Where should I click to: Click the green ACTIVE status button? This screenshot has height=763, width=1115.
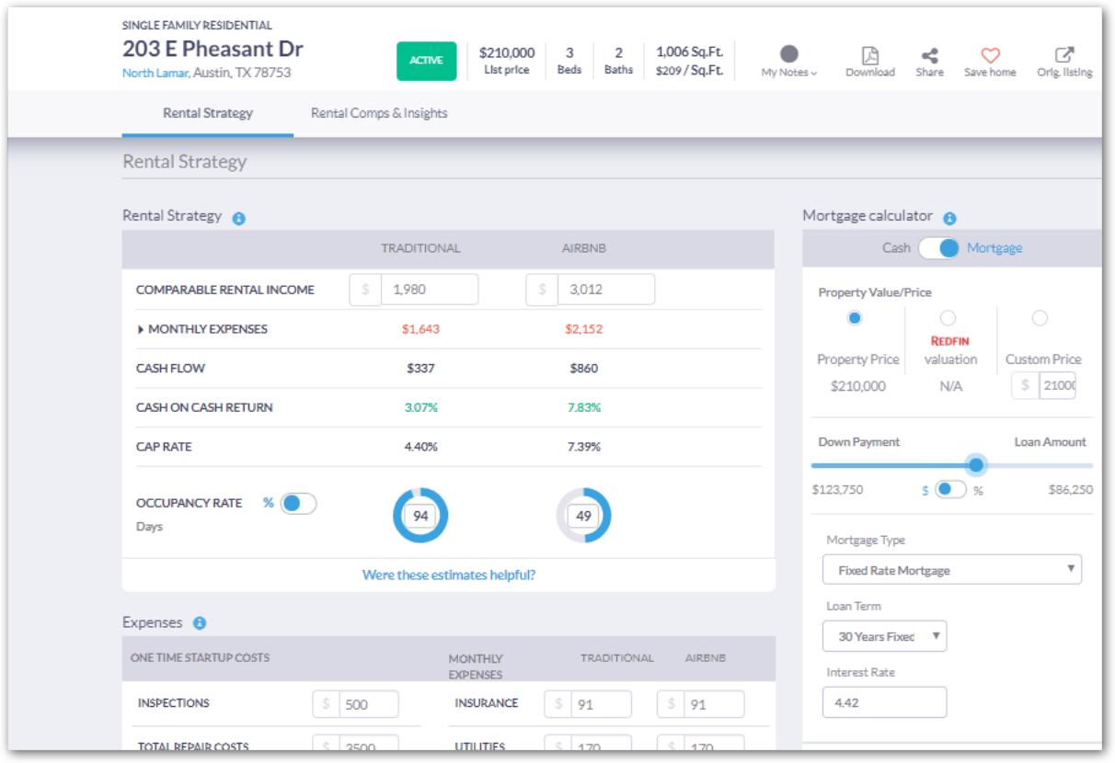426,61
